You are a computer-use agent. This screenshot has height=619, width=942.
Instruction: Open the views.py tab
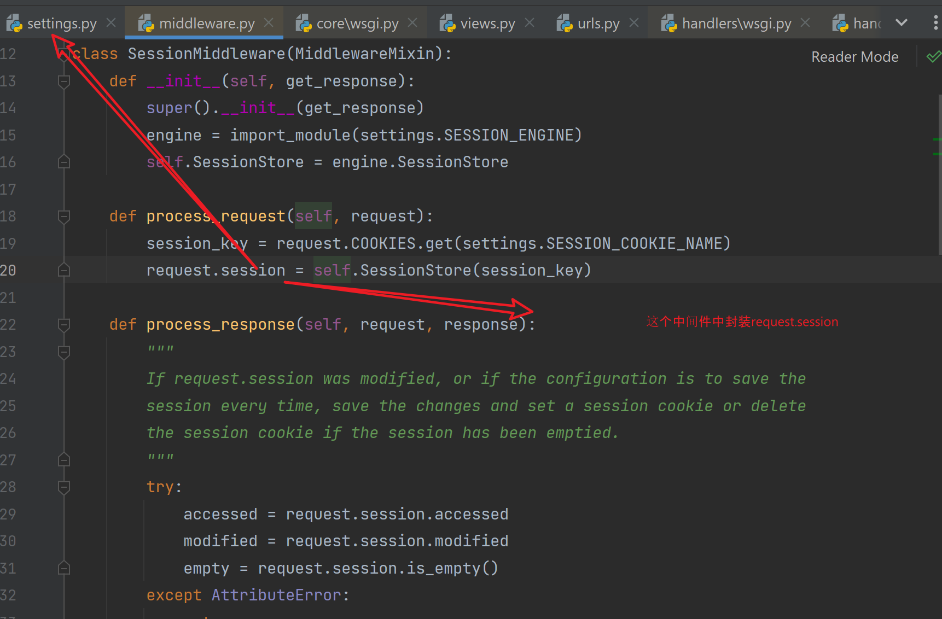pyautogui.click(x=487, y=24)
